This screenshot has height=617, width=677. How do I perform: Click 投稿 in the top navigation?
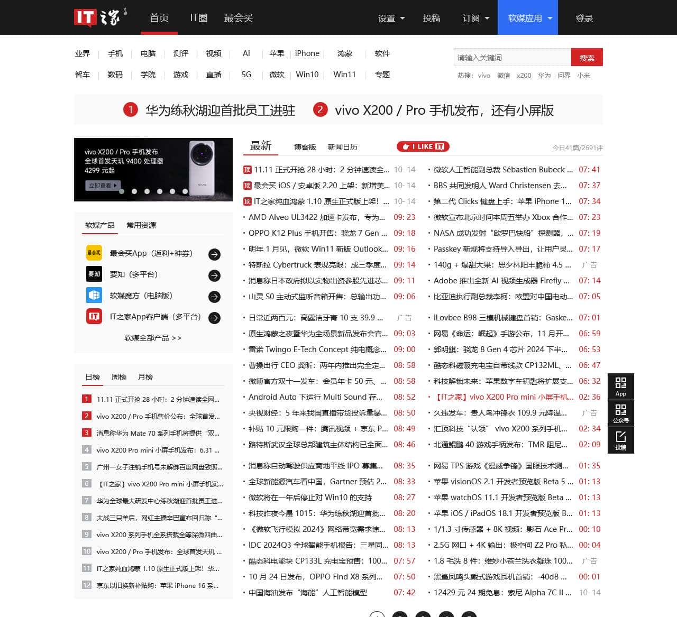pyautogui.click(x=432, y=18)
